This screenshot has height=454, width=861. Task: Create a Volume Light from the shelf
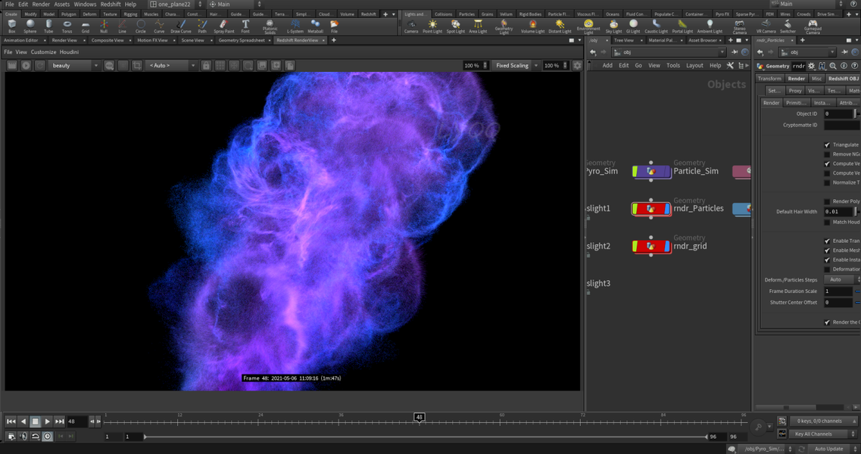click(532, 26)
